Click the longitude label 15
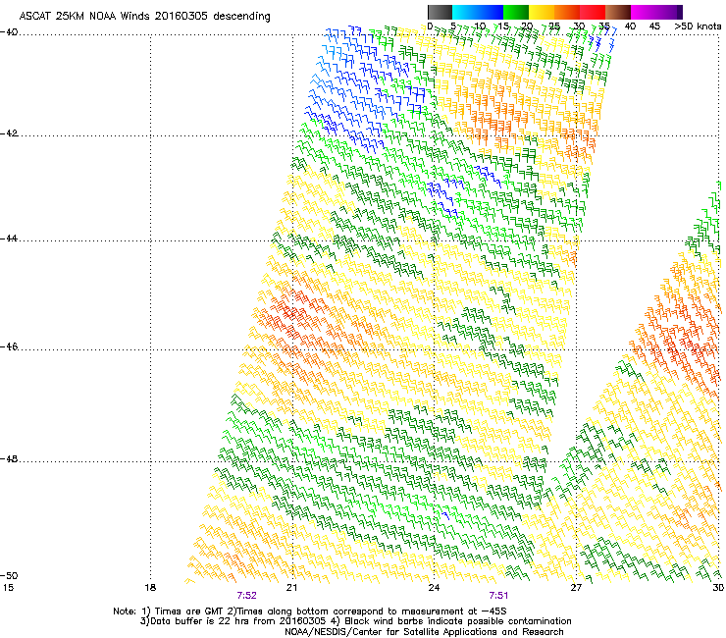This screenshot has height=638, width=726. click(x=8, y=588)
